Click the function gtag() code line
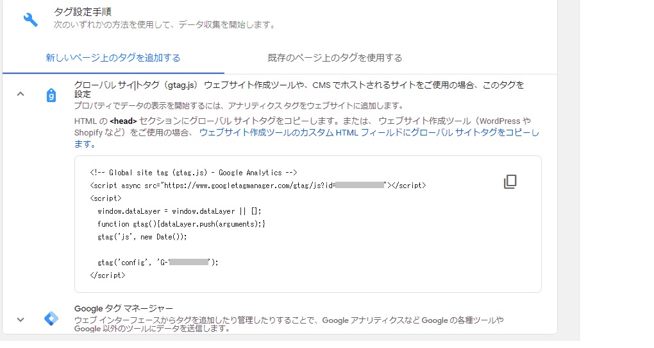Image resolution: width=654 pixels, height=348 pixels. pos(181,224)
